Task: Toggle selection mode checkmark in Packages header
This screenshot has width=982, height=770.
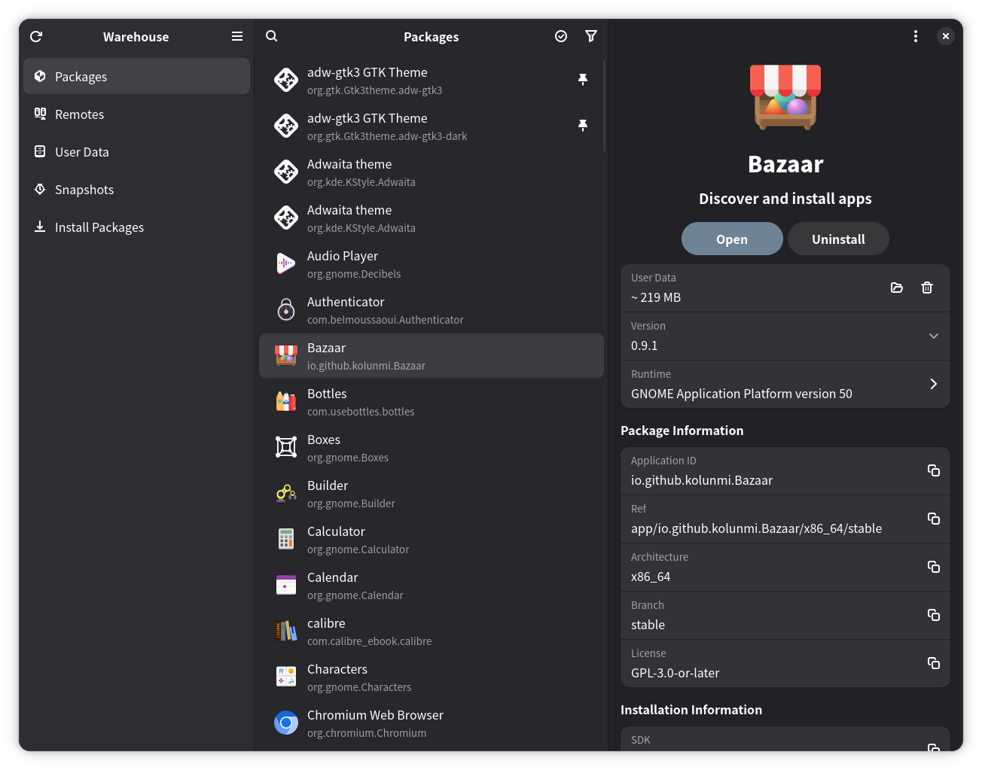Action: coord(561,36)
